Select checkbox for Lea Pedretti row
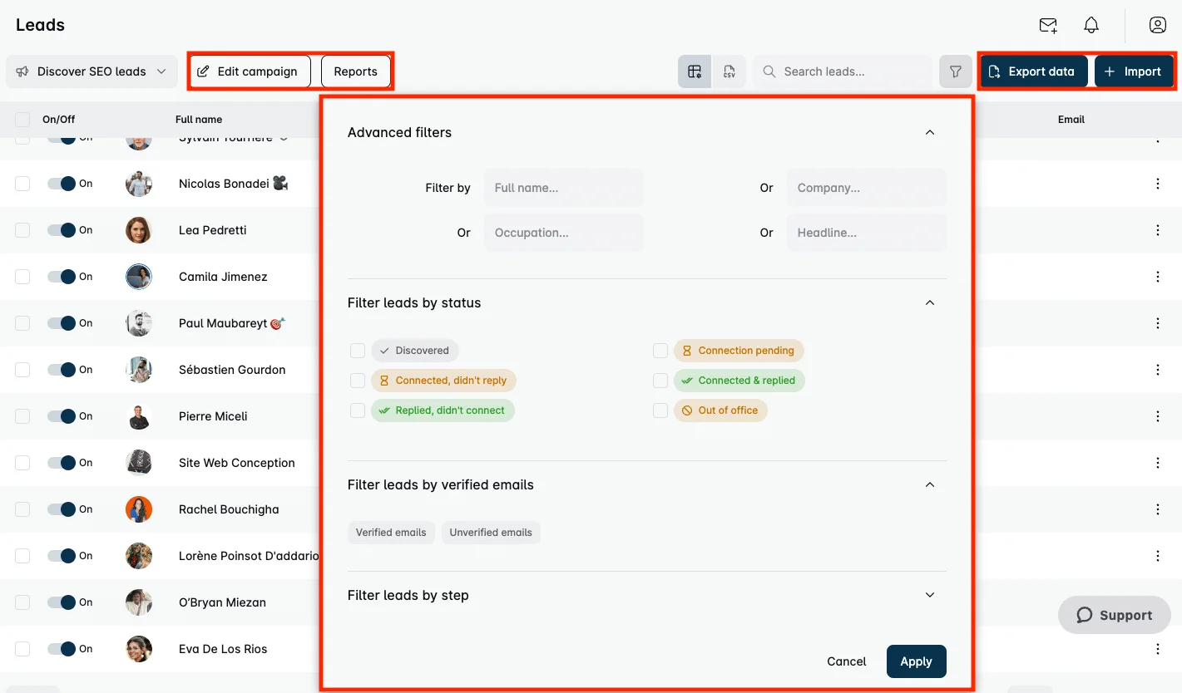 [x=22, y=230]
